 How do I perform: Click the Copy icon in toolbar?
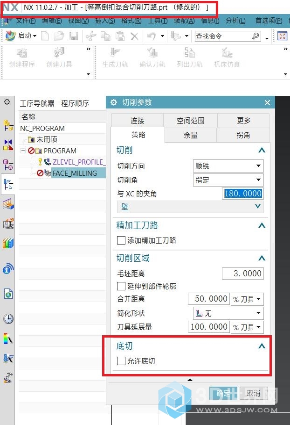pyautogui.click(x=105, y=36)
